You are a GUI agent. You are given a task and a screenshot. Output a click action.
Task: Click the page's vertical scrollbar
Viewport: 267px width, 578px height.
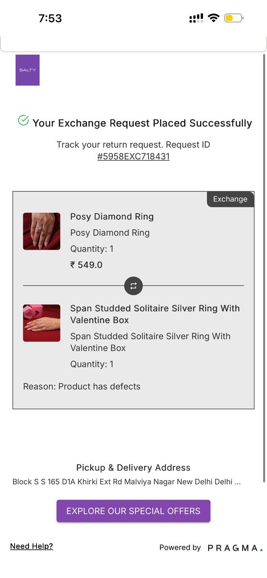(264, 268)
